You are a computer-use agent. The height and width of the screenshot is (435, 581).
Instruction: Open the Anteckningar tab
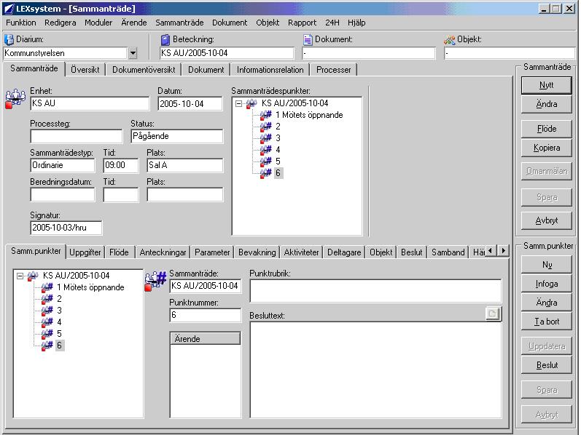[x=163, y=252]
